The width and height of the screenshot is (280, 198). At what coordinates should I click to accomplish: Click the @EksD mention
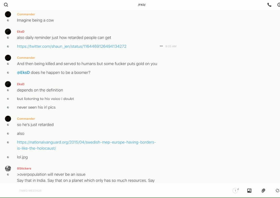(x=23, y=72)
